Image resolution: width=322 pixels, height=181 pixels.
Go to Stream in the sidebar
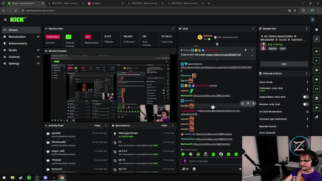click(21, 30)
